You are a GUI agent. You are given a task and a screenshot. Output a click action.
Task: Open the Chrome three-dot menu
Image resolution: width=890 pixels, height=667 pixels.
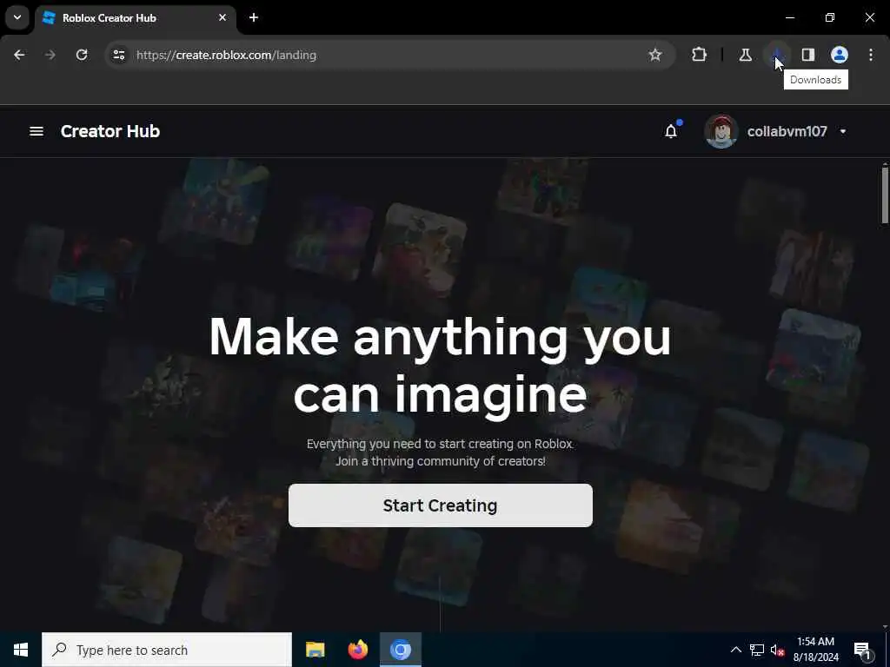tap(871, 55)
